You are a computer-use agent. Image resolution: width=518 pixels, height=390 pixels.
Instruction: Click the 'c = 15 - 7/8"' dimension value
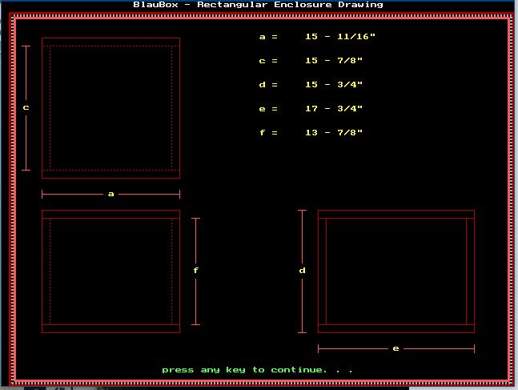click(311, 61)
